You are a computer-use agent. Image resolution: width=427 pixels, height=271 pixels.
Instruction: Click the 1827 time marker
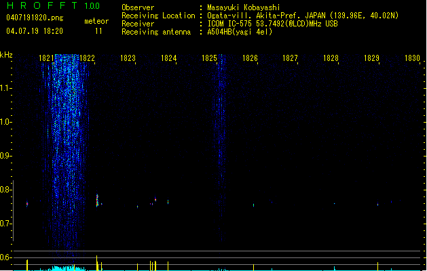pos(290,58)
